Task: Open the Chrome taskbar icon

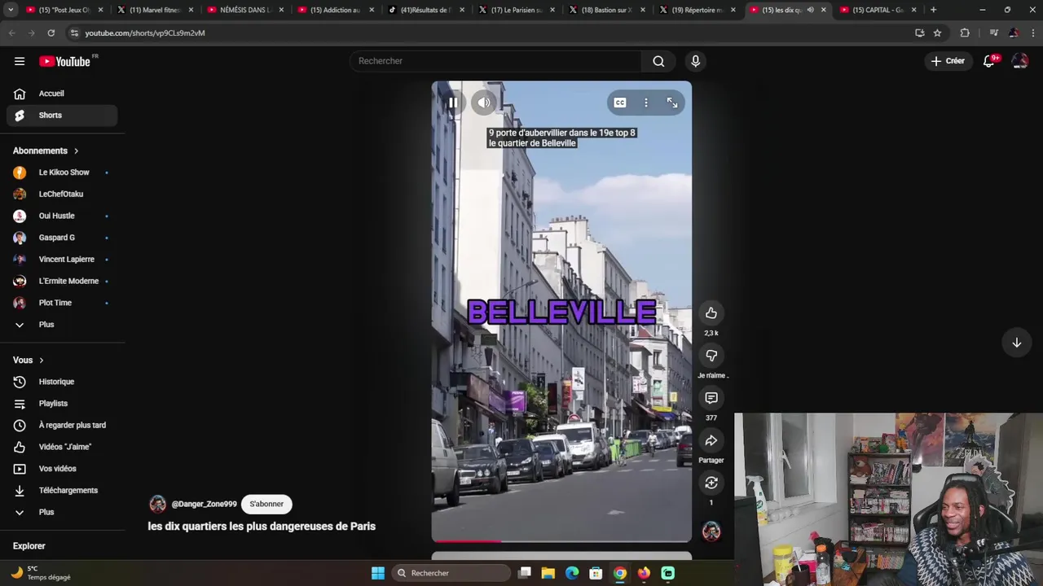Action: 620,573
